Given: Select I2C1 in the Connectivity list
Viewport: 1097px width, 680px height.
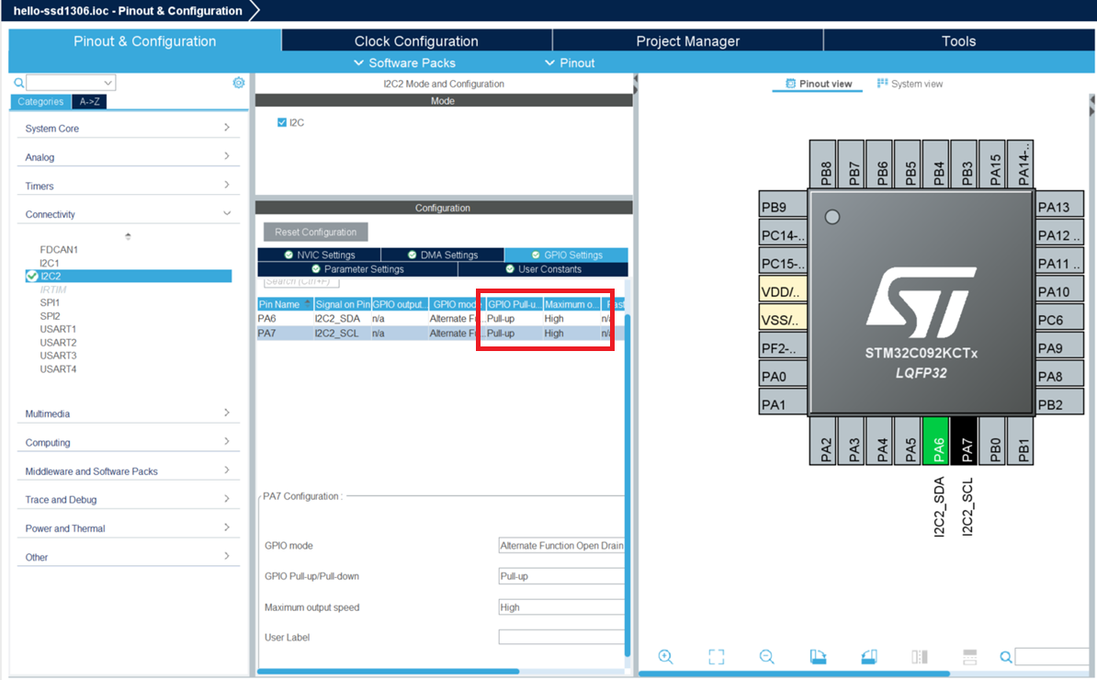Looking at the screenshot, I should 49,263.
